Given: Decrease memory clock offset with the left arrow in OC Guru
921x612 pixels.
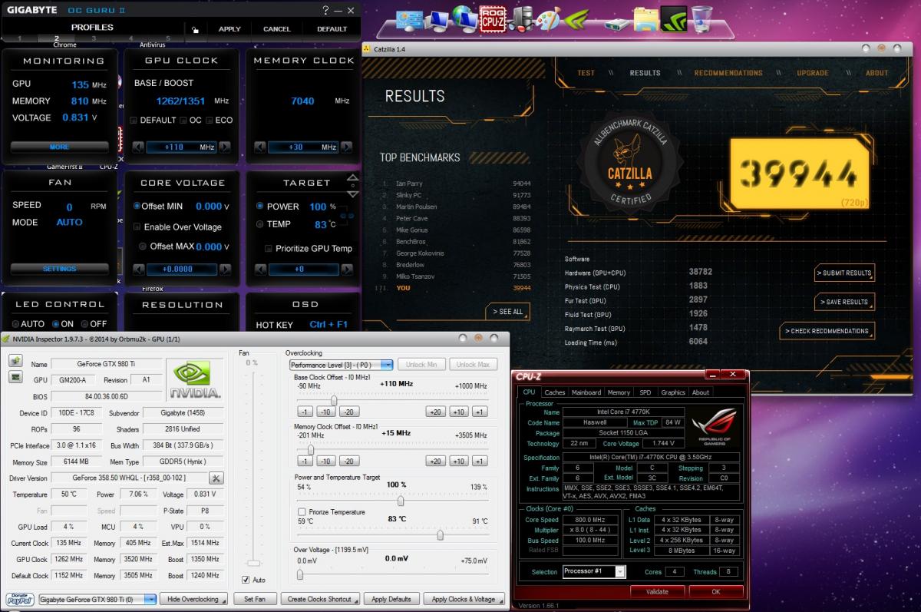Looking at the screenshot, I should [x=260, y=147].
